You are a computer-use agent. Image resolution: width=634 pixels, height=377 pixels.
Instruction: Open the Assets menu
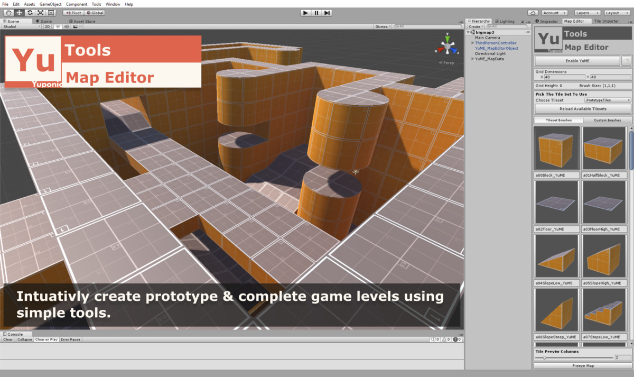(x=30, y=4)
